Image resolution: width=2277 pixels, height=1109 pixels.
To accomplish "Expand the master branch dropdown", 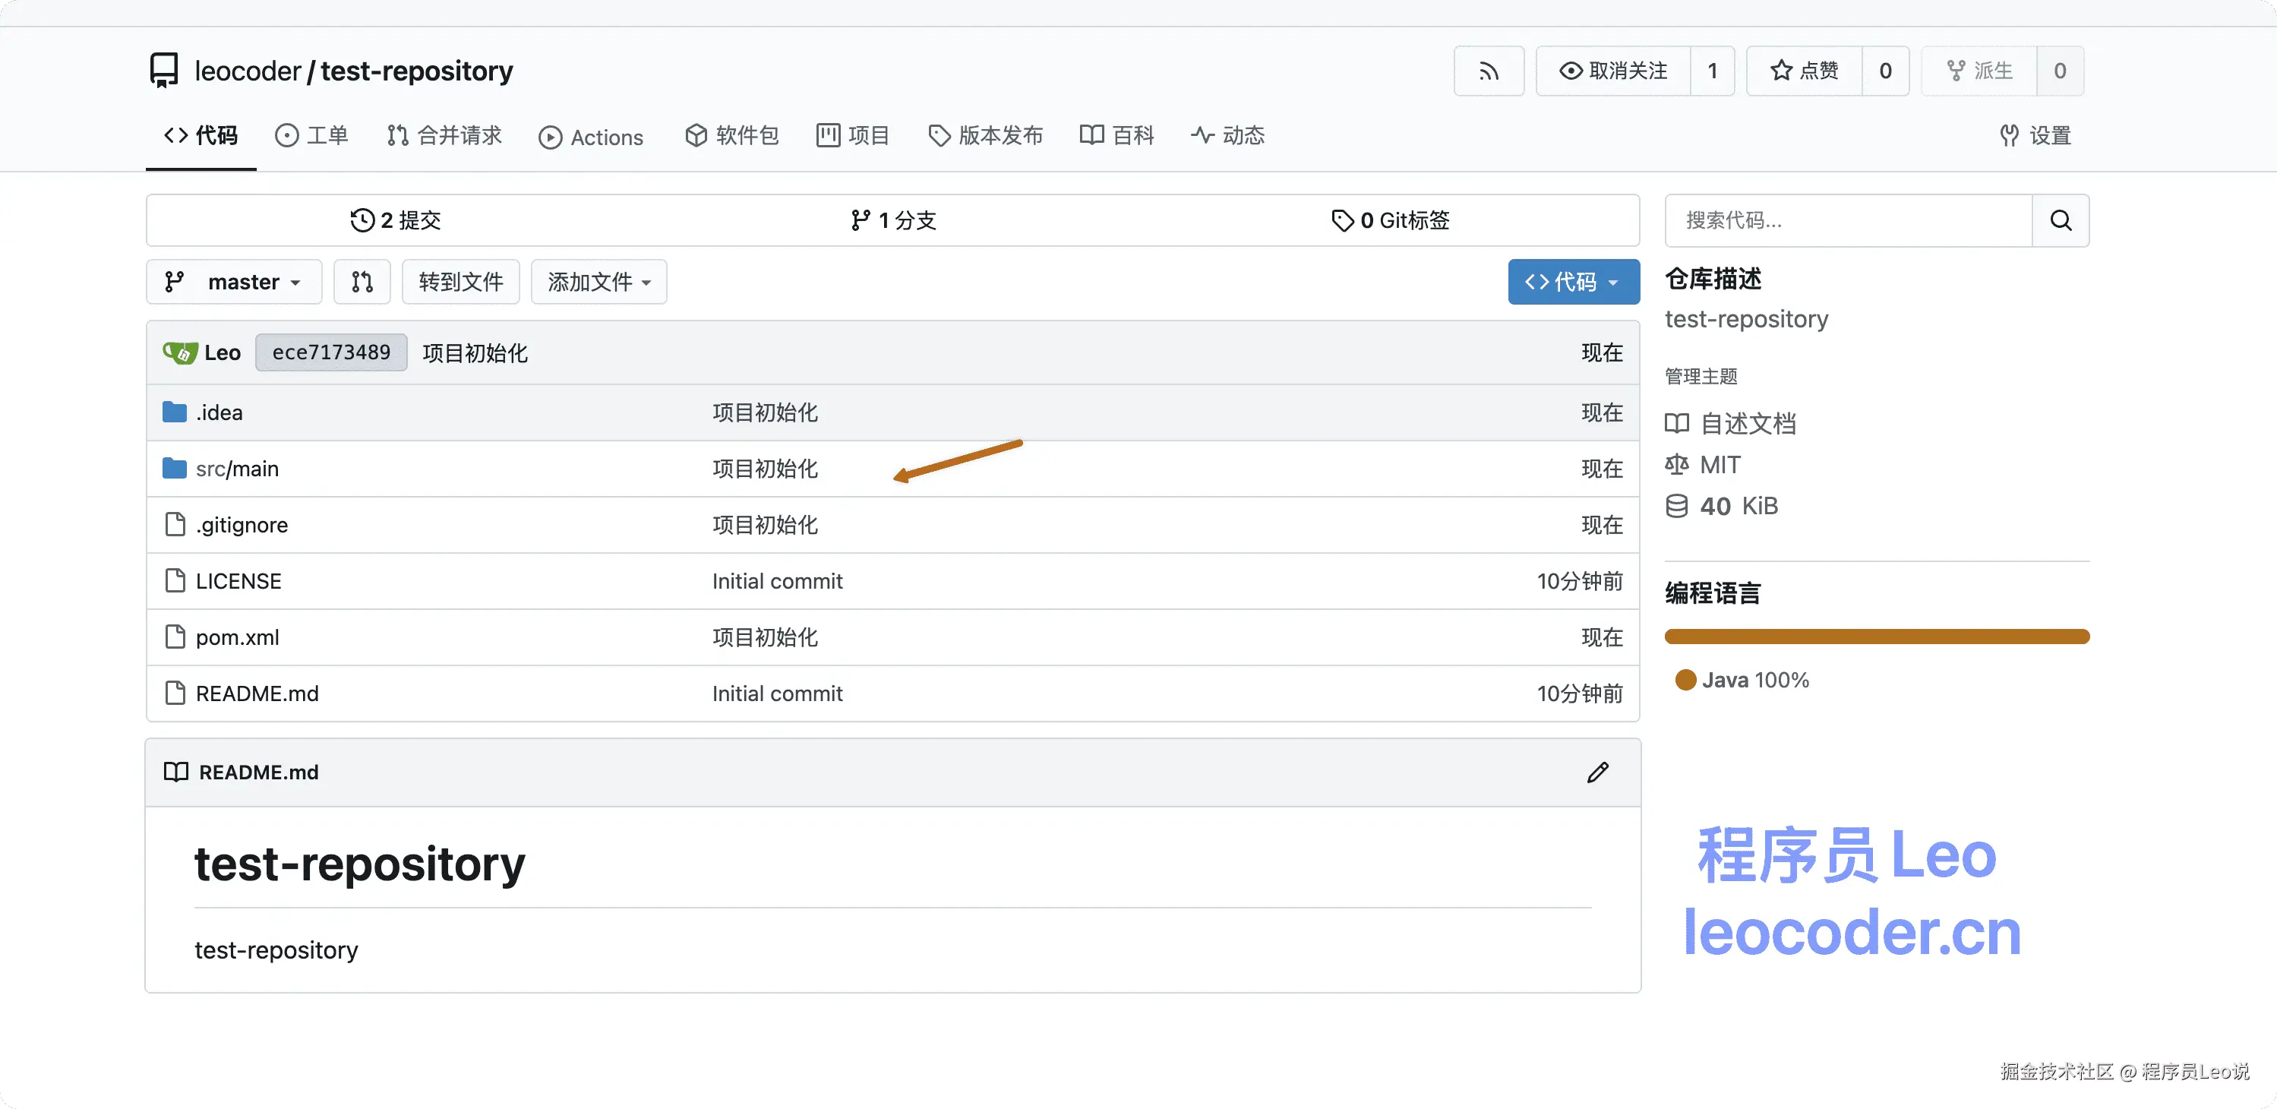I will 234,282.
